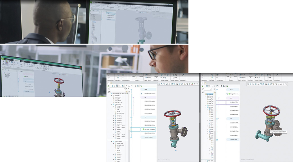Click the Sketch tool in left window
The image size is (293, 162).
coord(141,76)
